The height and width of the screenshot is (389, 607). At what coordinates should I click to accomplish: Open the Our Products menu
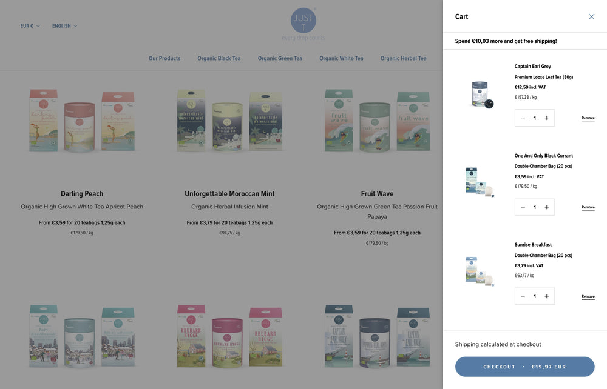click(x=164, y=58)
